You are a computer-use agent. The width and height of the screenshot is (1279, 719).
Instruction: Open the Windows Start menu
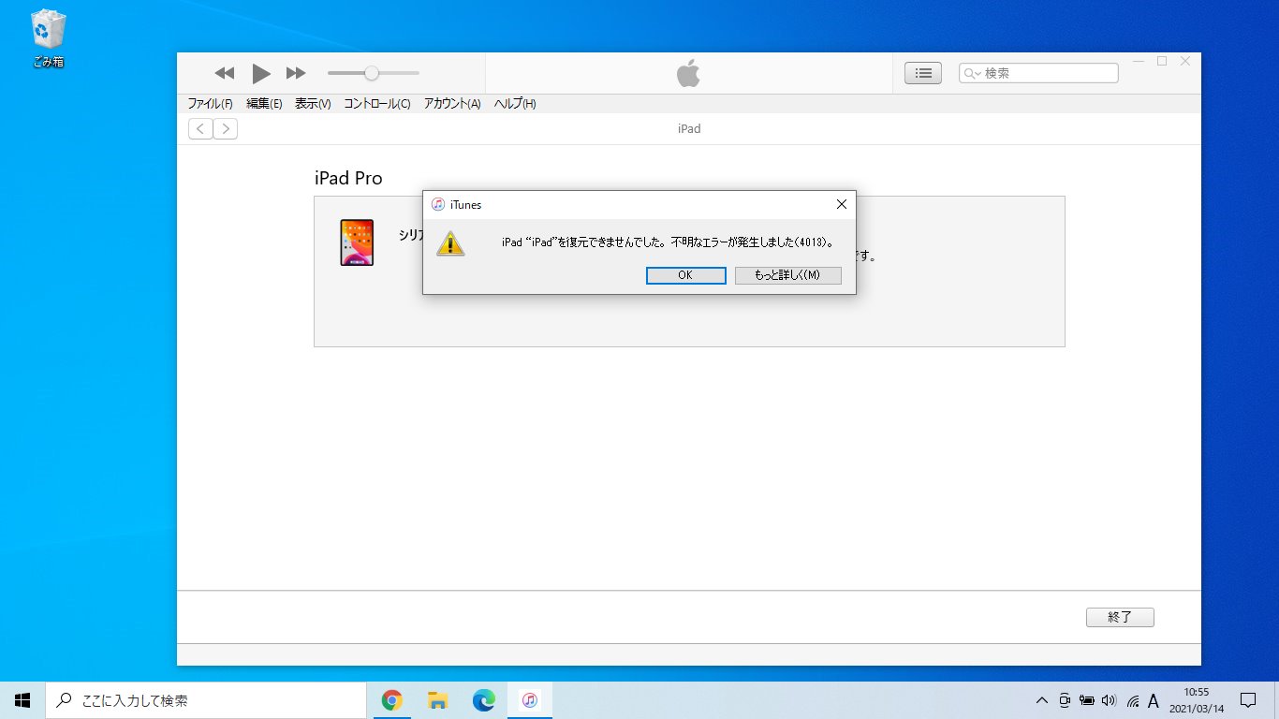click(22, 700)
